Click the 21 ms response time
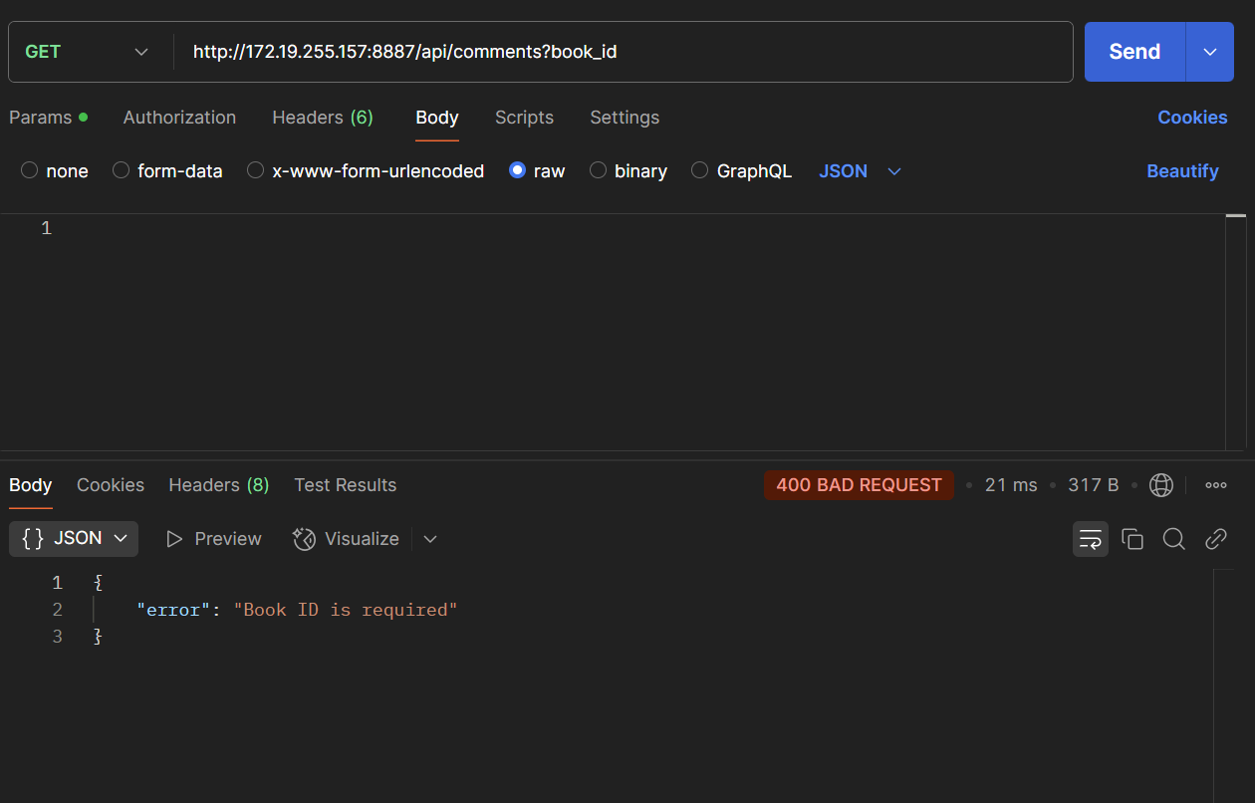The height and width of the screenshot is (803, 1255). coord(1011,485)
